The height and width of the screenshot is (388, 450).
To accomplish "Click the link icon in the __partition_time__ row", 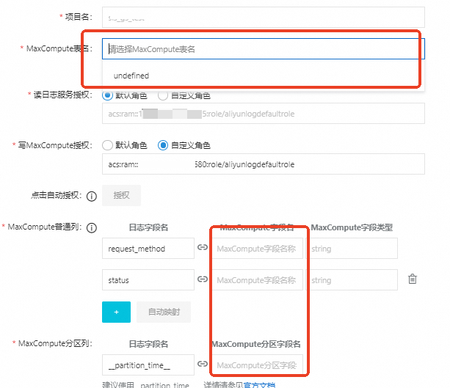I will [x=203, y=364].
